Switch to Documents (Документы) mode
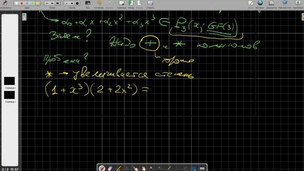The image size is (304, 171). coord(271,4)
